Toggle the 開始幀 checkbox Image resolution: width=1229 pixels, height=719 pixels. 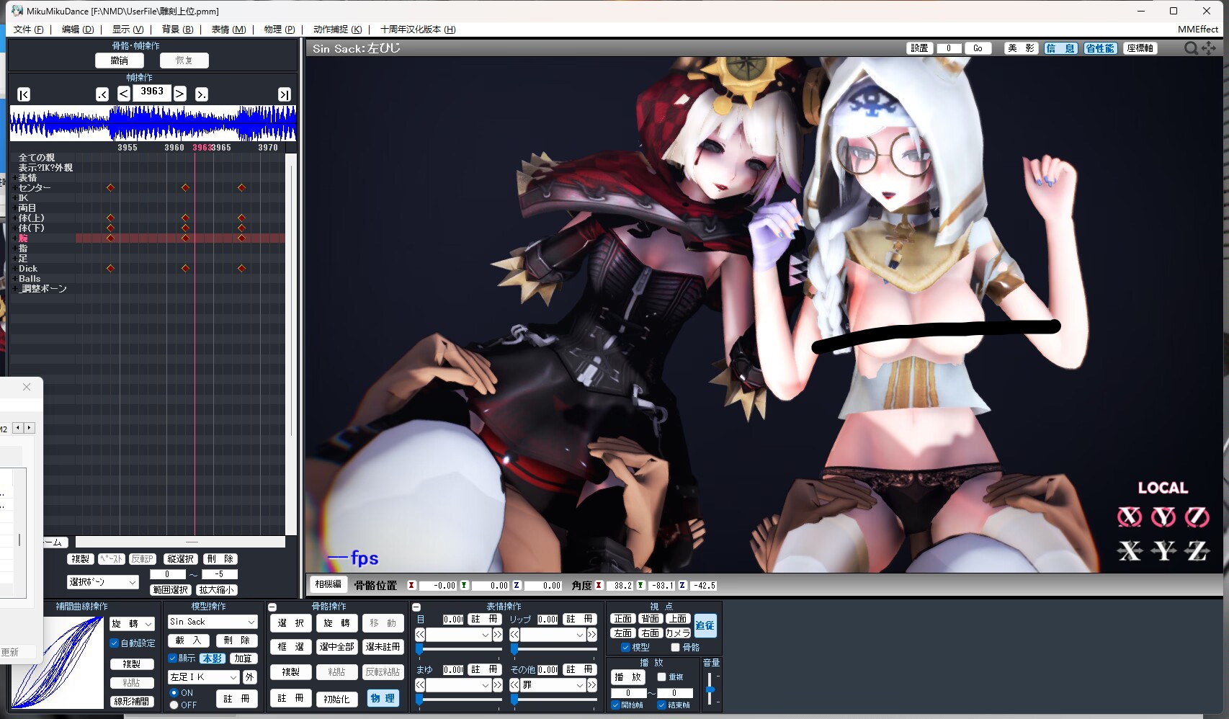pos(615,705)
